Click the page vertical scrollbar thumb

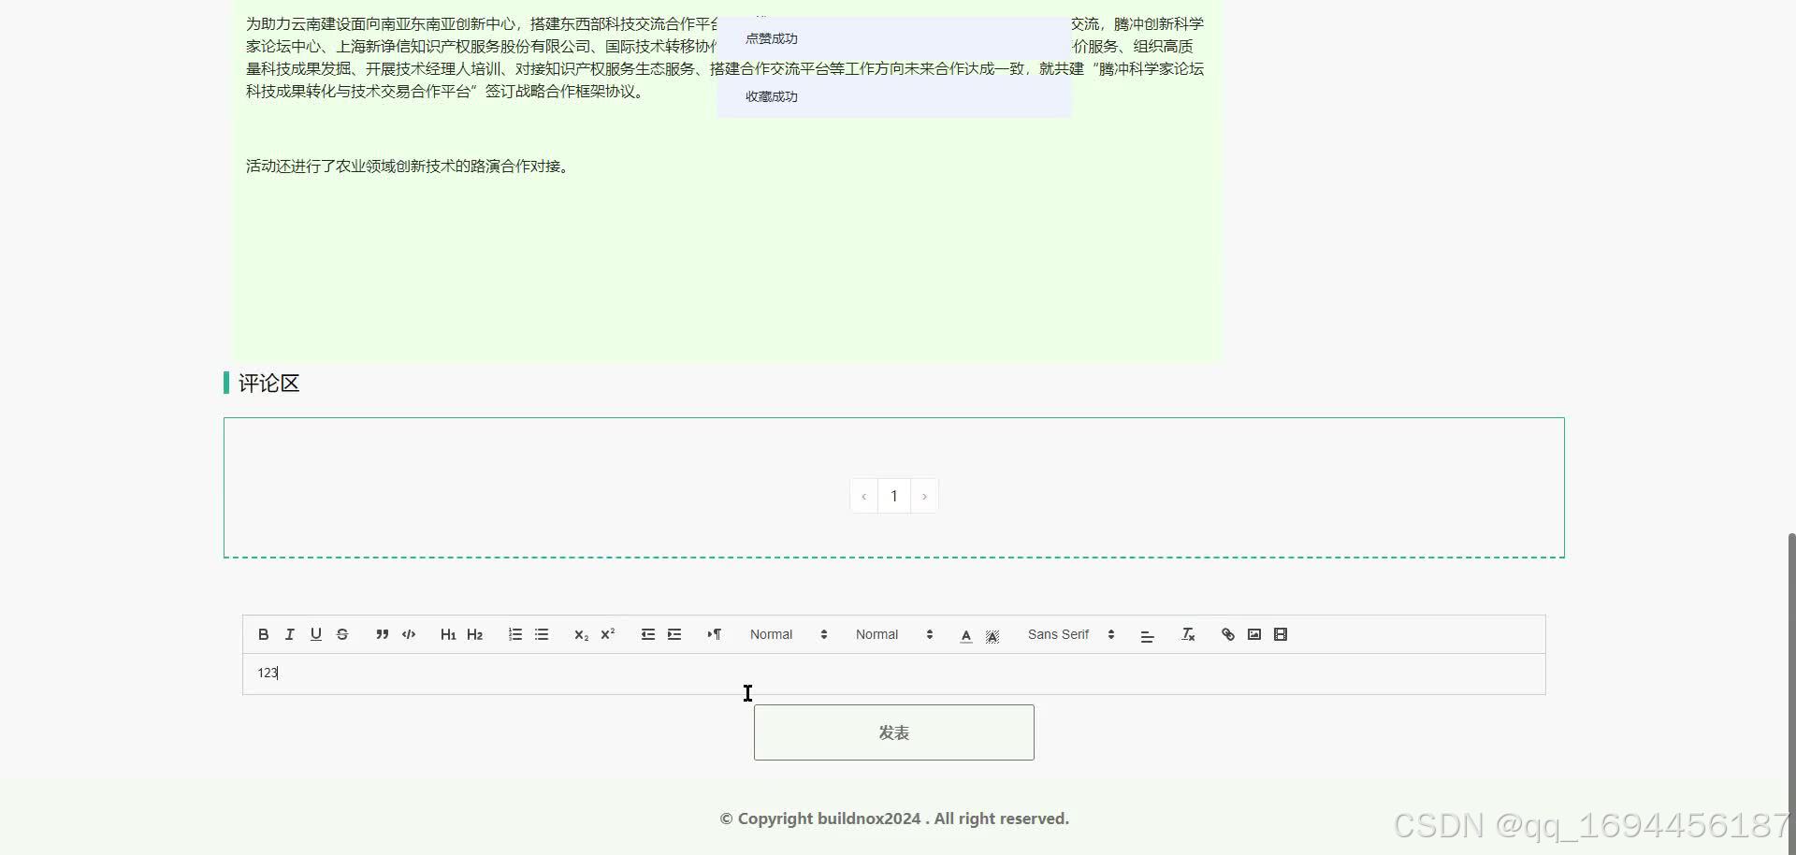(1791, 692)
